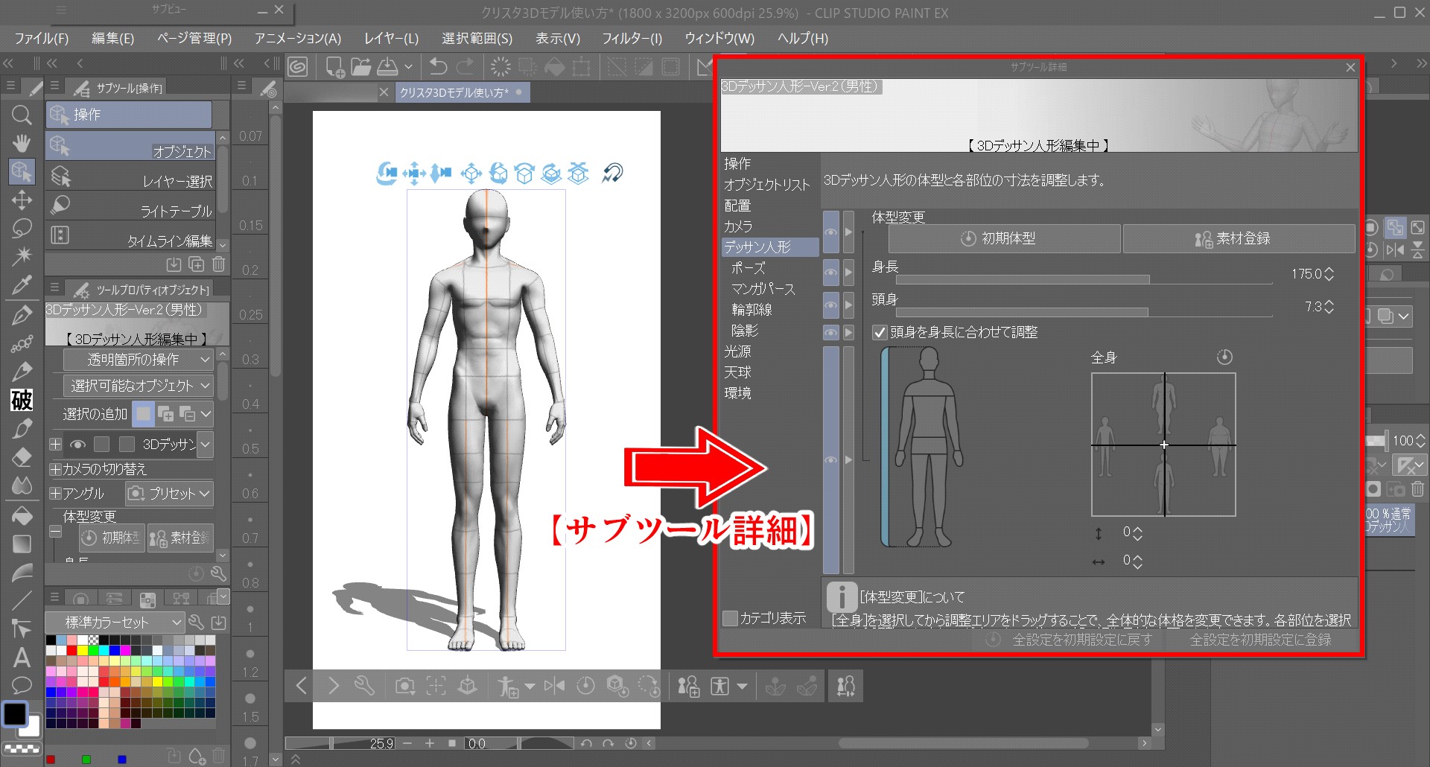Open the フィルター(I) menu

(x=631, y=38)
